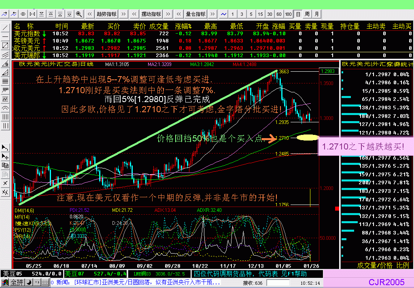Image resolution: width=414 pixels, height=288 pixels.
Task: Select the horizontal line drawing tool
Action: point(5,37)
